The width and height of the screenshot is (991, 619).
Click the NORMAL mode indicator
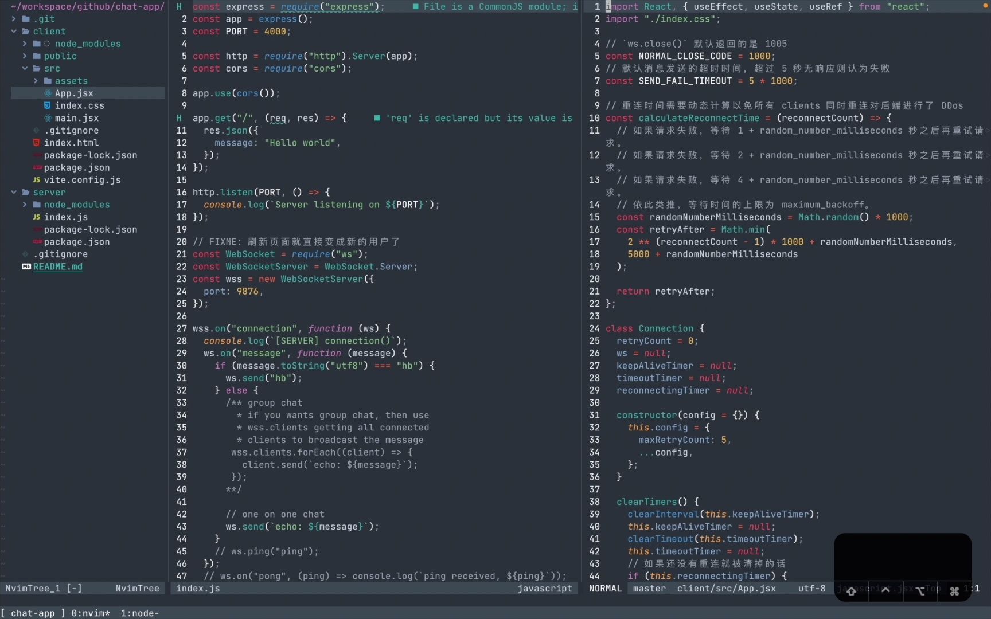(605, 589)
